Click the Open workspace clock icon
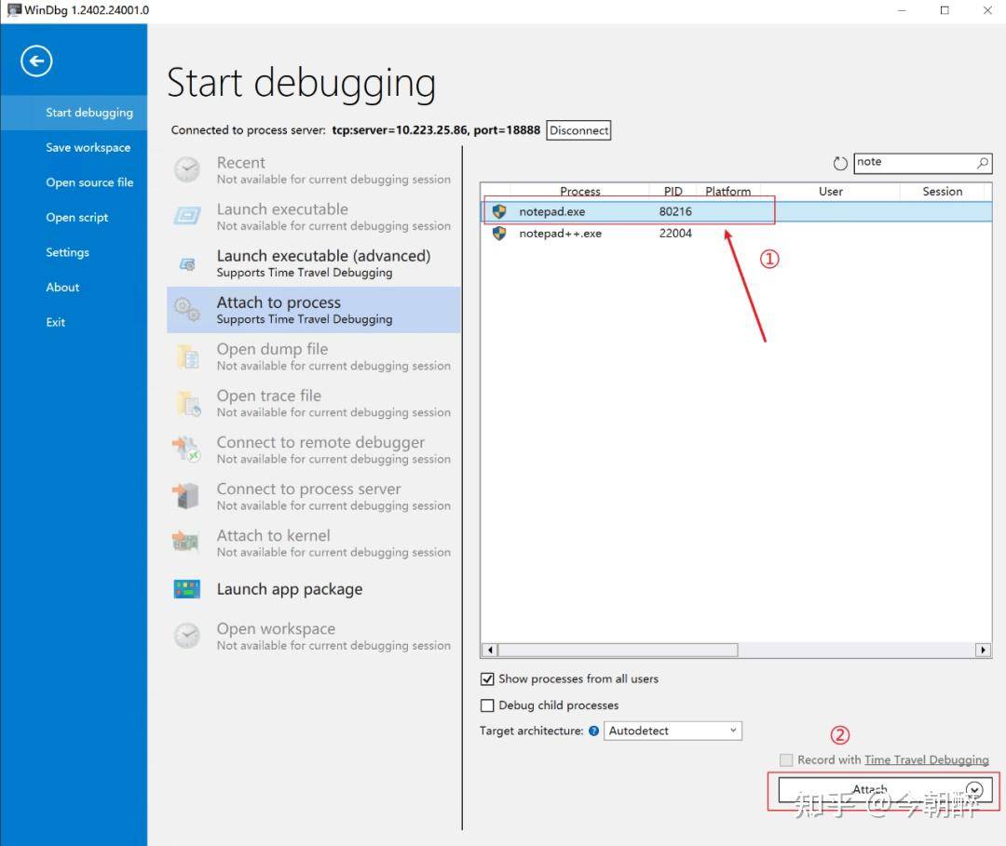 coord(187,636)
